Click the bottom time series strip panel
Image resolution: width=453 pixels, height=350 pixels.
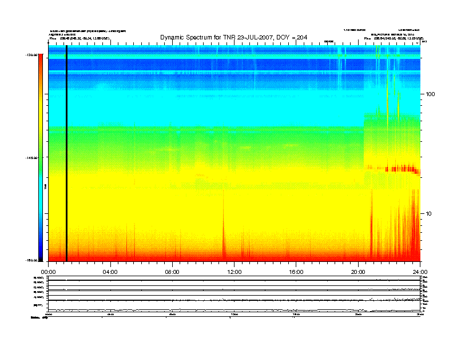235,294
